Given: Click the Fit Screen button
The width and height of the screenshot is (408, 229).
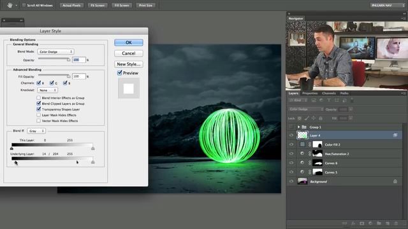Looking at the screenshot, I should pos(98,5).
